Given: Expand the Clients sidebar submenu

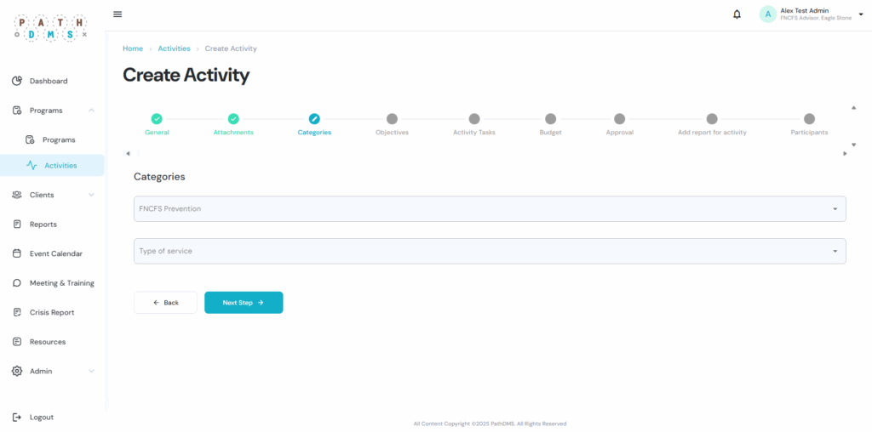Looking at the screenshot, I should (91, 195).
